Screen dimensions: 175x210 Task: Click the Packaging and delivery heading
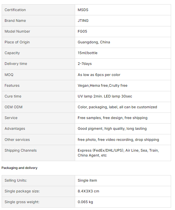(20, 168)
